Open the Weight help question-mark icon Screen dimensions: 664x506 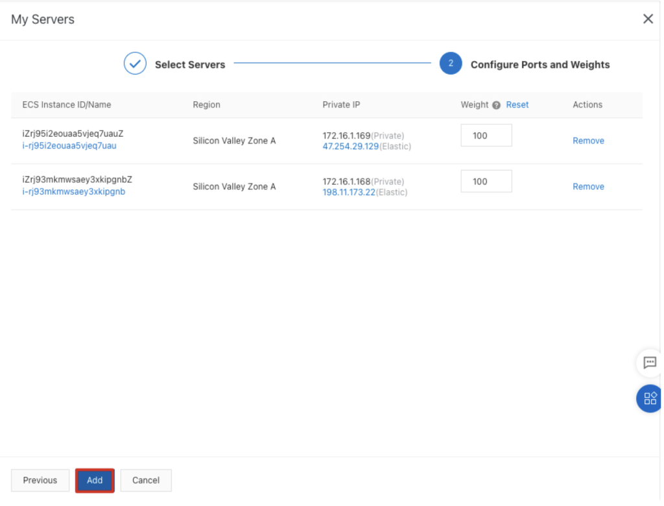tap(496, 105)
